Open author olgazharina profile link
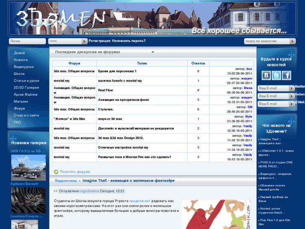 [89, 191]
